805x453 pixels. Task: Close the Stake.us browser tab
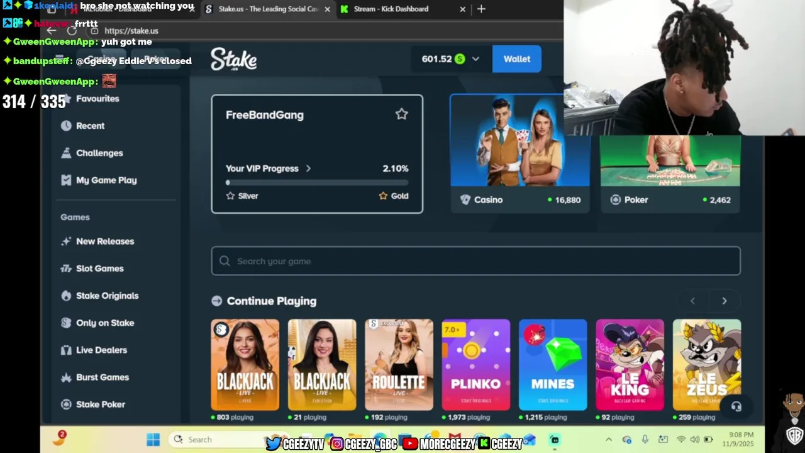[327, 9]
